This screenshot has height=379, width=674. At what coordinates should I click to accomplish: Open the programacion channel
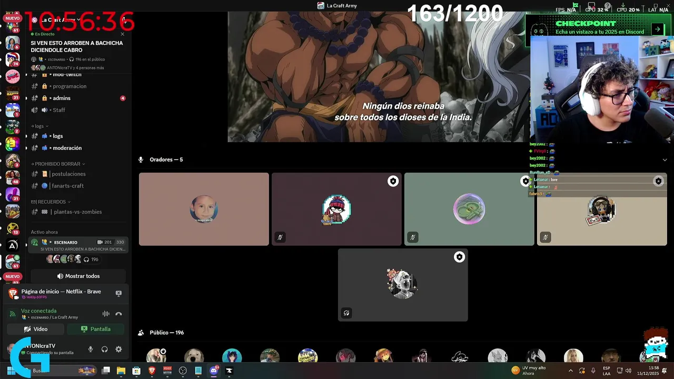[78, 86]
